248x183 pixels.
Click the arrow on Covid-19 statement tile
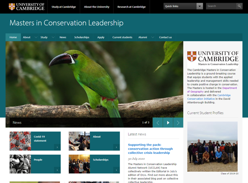[x=57, y=147]
